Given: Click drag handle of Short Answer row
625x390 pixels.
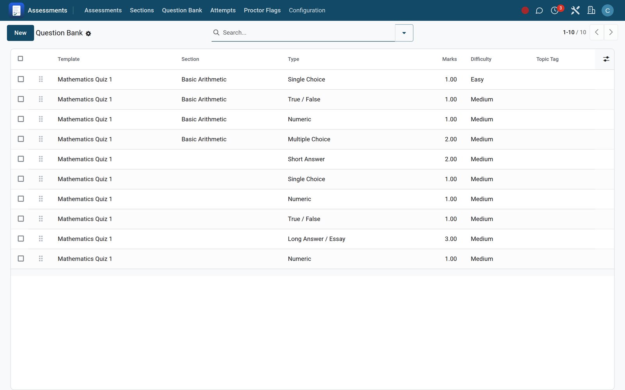Looking at the screenshot, I should pyautogui.click(x=41, y=159).
